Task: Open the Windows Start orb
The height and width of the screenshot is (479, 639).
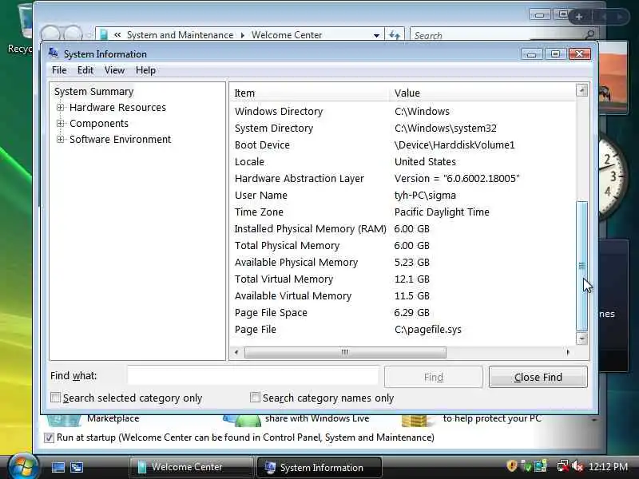Action: [23, 467]
